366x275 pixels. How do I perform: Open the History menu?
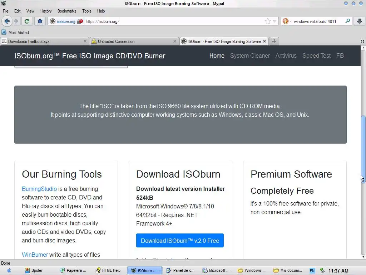(46, 11)
